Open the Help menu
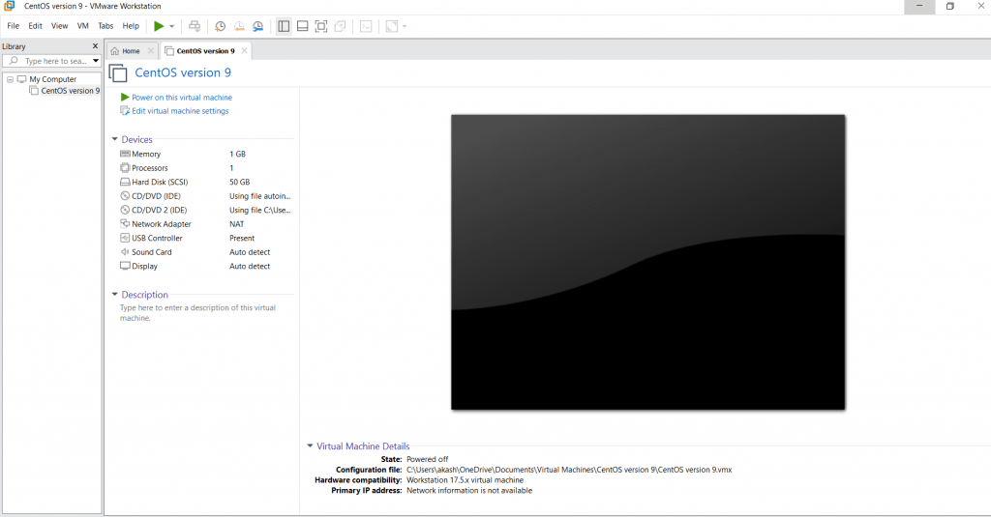The width and height of the screenshot is (991, 517). tap(131, 26)
